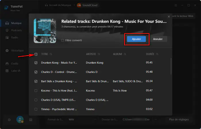Click the Drunken Kong artist cell
This screenshot has height=129, width=201.
tap(94, 63)
